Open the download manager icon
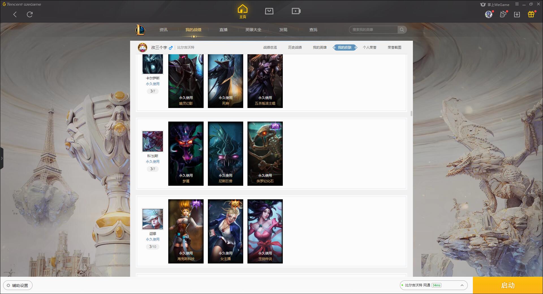543x294 pixels. point(517,14)
